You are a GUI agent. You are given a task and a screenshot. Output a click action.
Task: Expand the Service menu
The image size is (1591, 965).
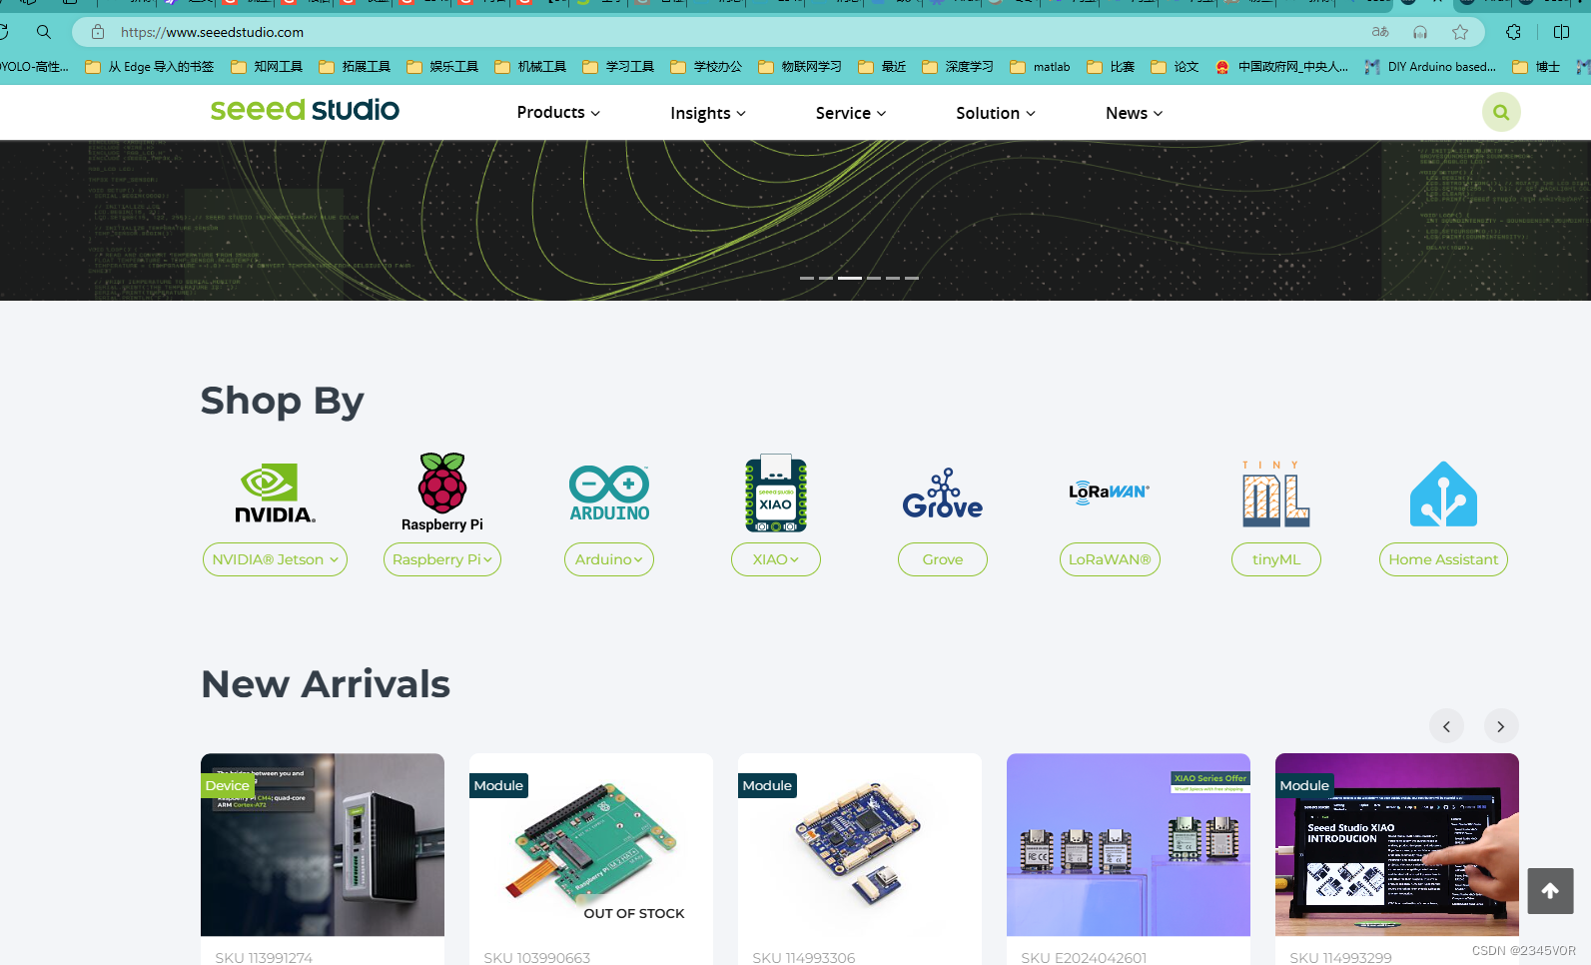pyautogui.click(x=851, y=113)
